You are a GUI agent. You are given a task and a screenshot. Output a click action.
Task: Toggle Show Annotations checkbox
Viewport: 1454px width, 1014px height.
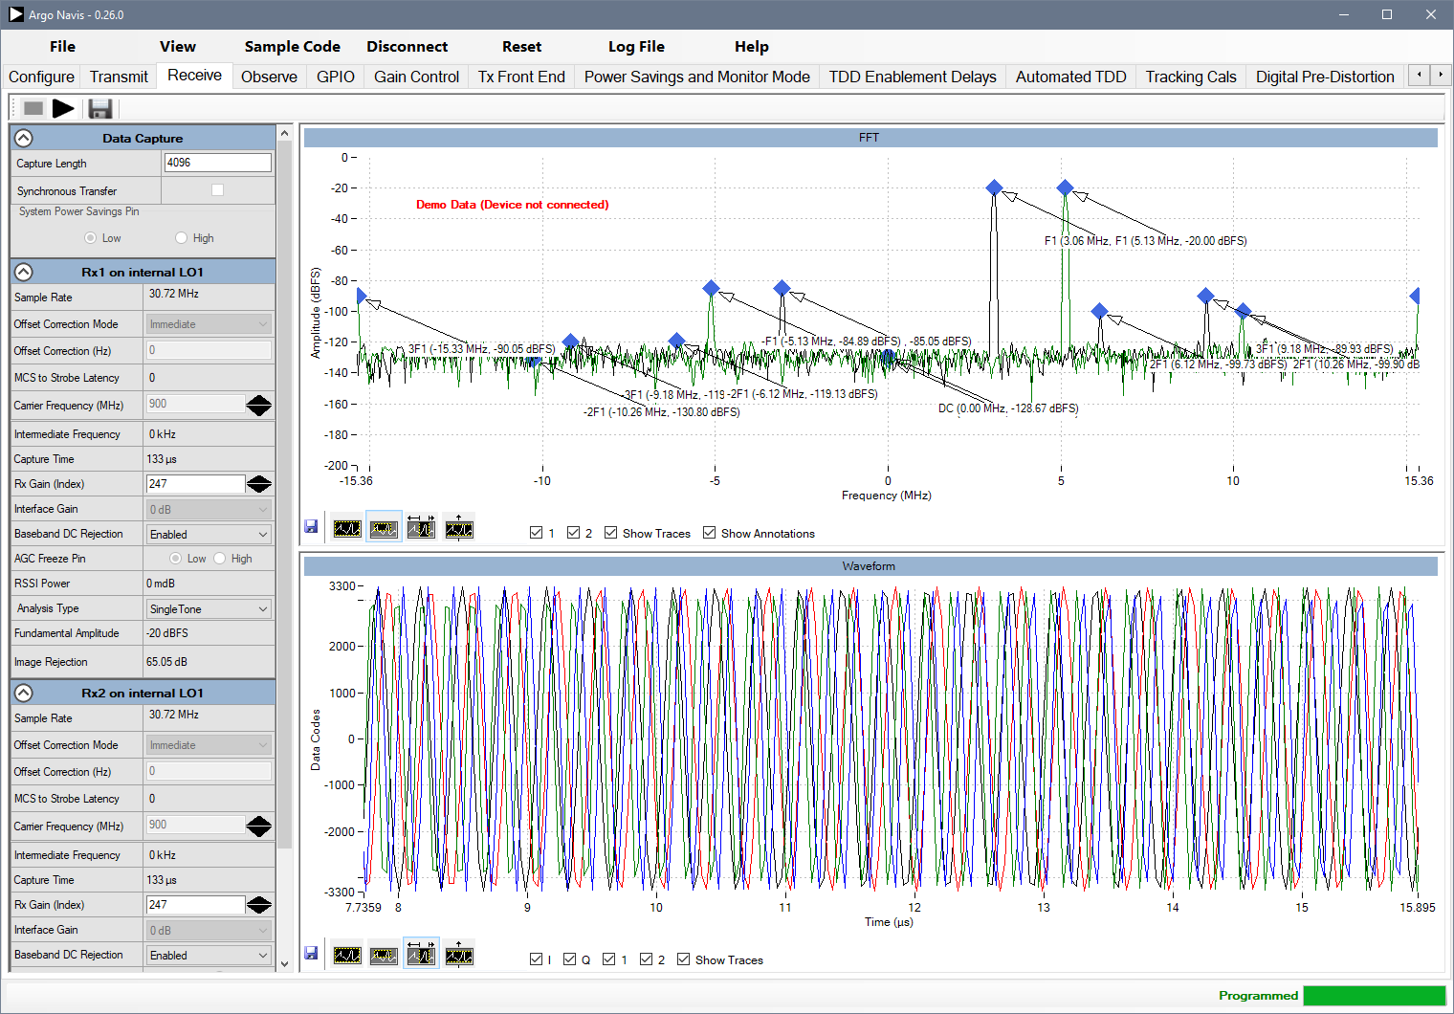point(709,533)
